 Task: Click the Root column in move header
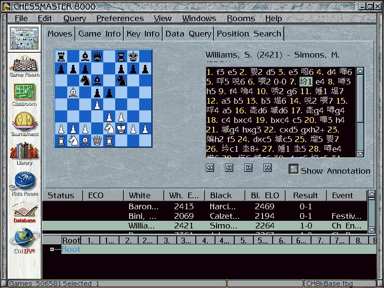point(71,240)
